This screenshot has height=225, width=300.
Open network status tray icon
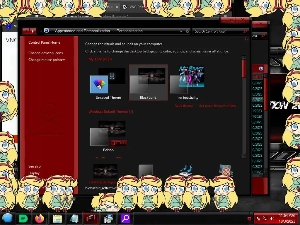point(265,219)
